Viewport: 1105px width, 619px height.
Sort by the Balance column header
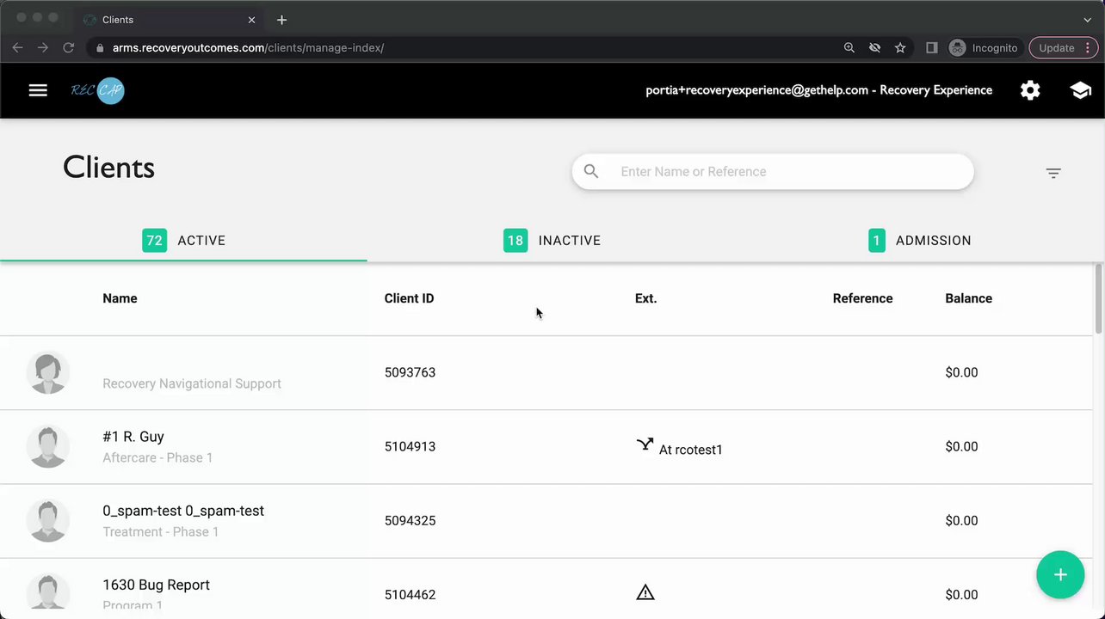968,298
